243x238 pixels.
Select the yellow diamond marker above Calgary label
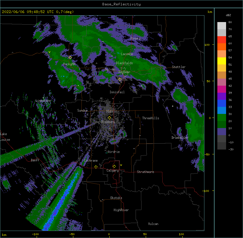click(114, 166)
